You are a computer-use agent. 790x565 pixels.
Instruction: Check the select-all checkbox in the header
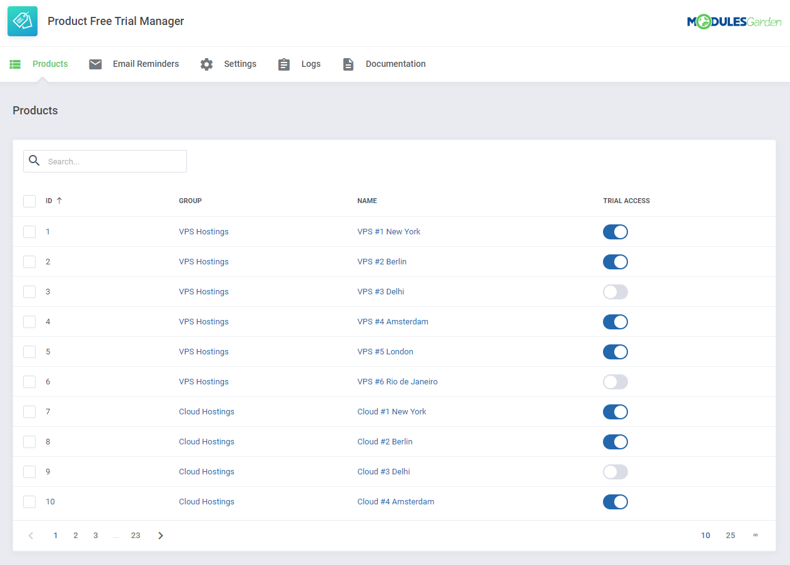29,201
